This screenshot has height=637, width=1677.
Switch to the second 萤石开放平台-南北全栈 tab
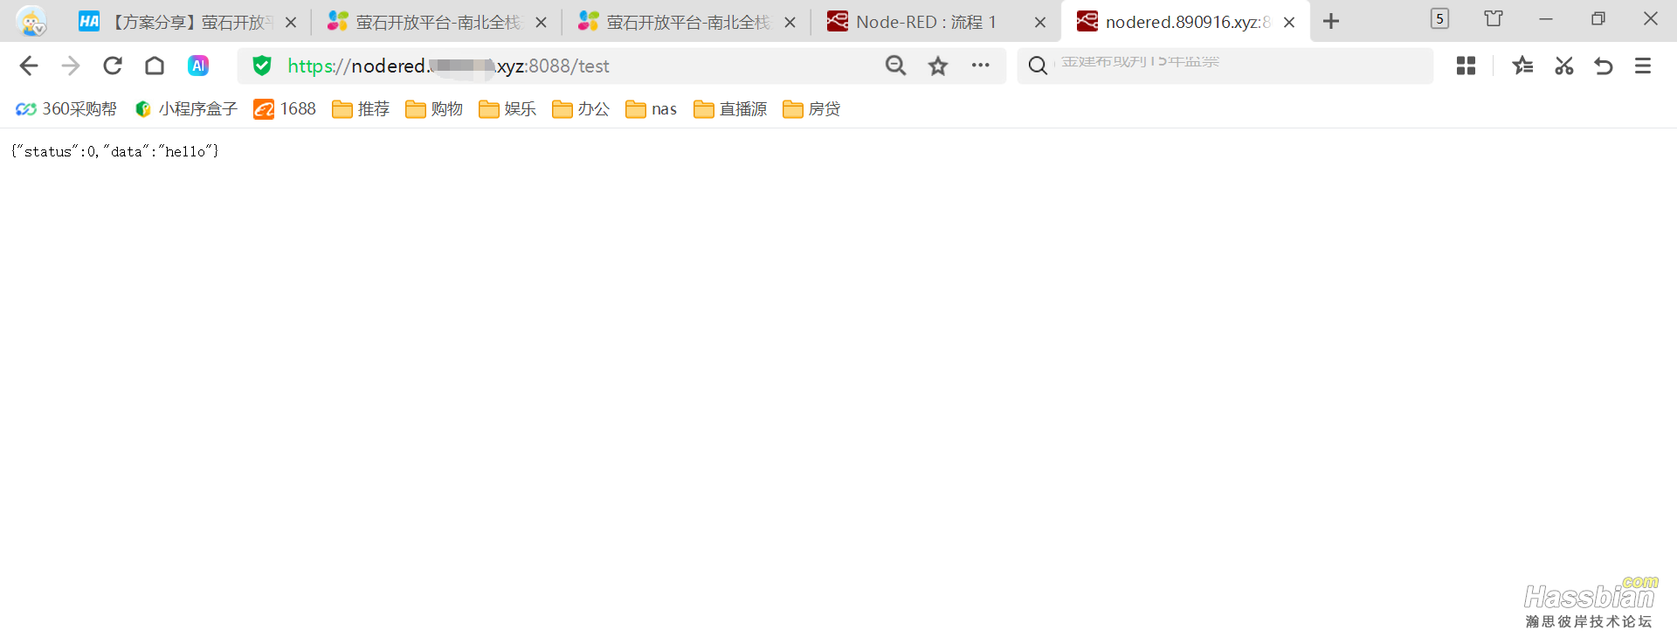(687, 22)
